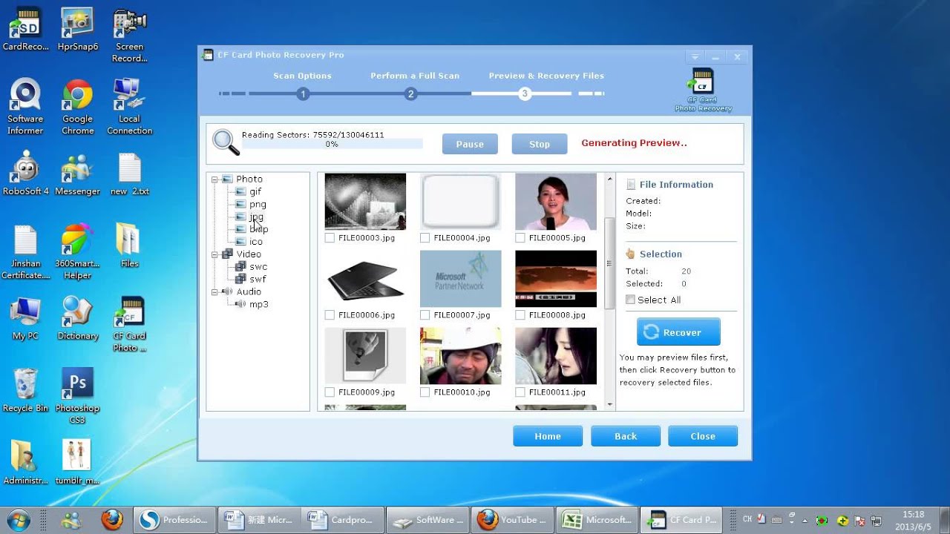This screenshot has width=950, height=534.
Task: Open the Local Connection desktop shortcut
Action: pyautogui.click(x=129, y=106)
